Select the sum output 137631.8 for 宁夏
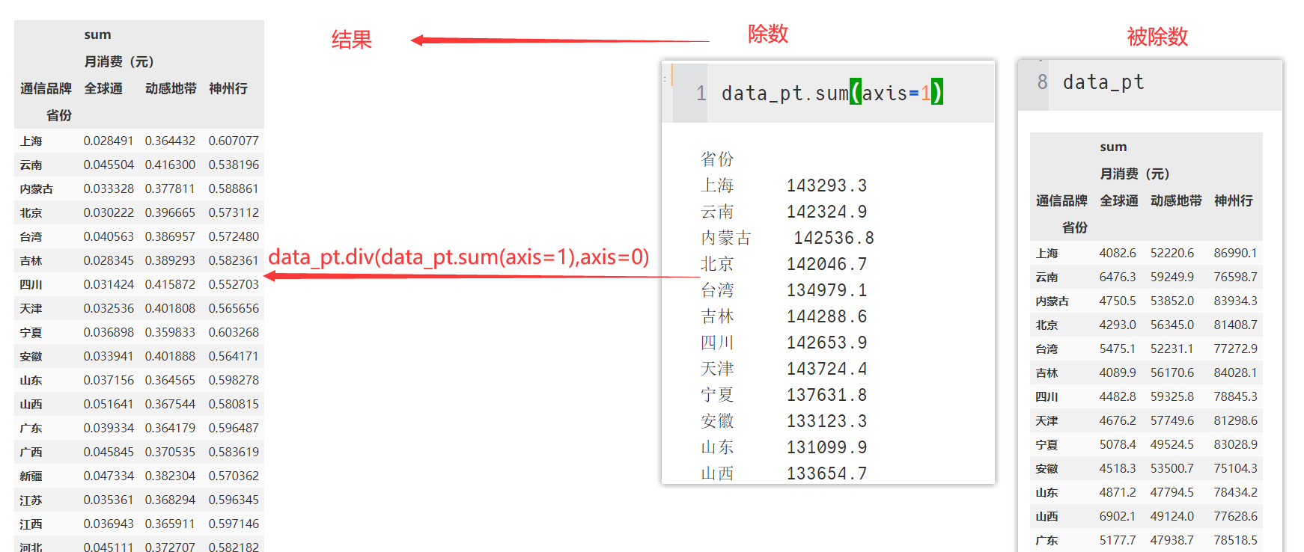This screenshot has height=552, width=1304. [826, 395]
